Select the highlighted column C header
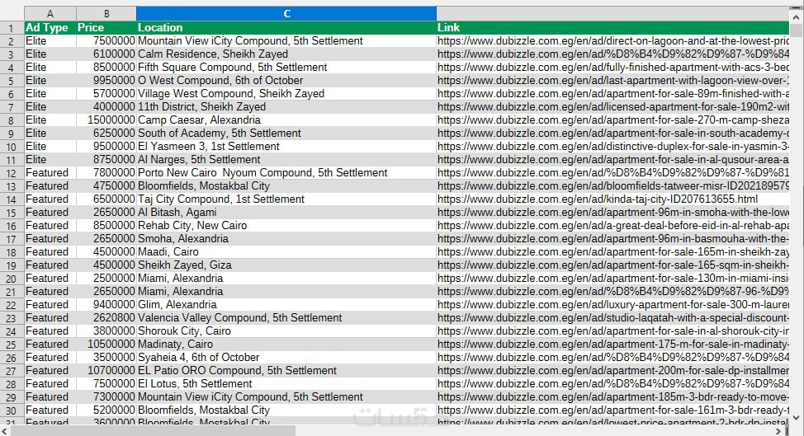This screenshot has width=804, height=436. pos(286,14)
